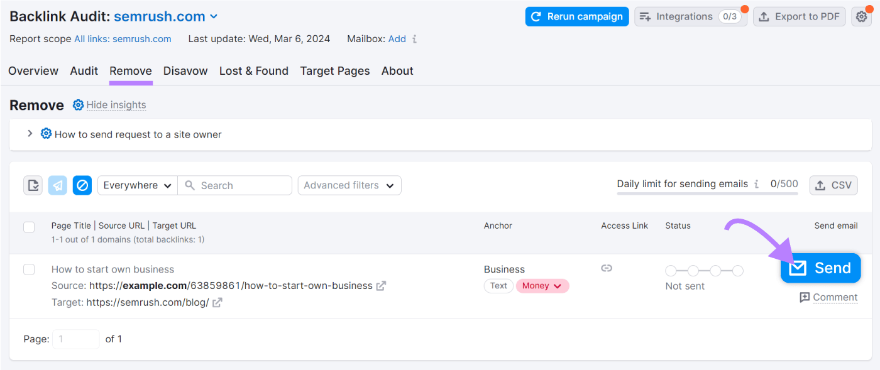Screen dimensions: 880x370
Task: Open the settings gear in the top-right corner
Action: point(861,16)
